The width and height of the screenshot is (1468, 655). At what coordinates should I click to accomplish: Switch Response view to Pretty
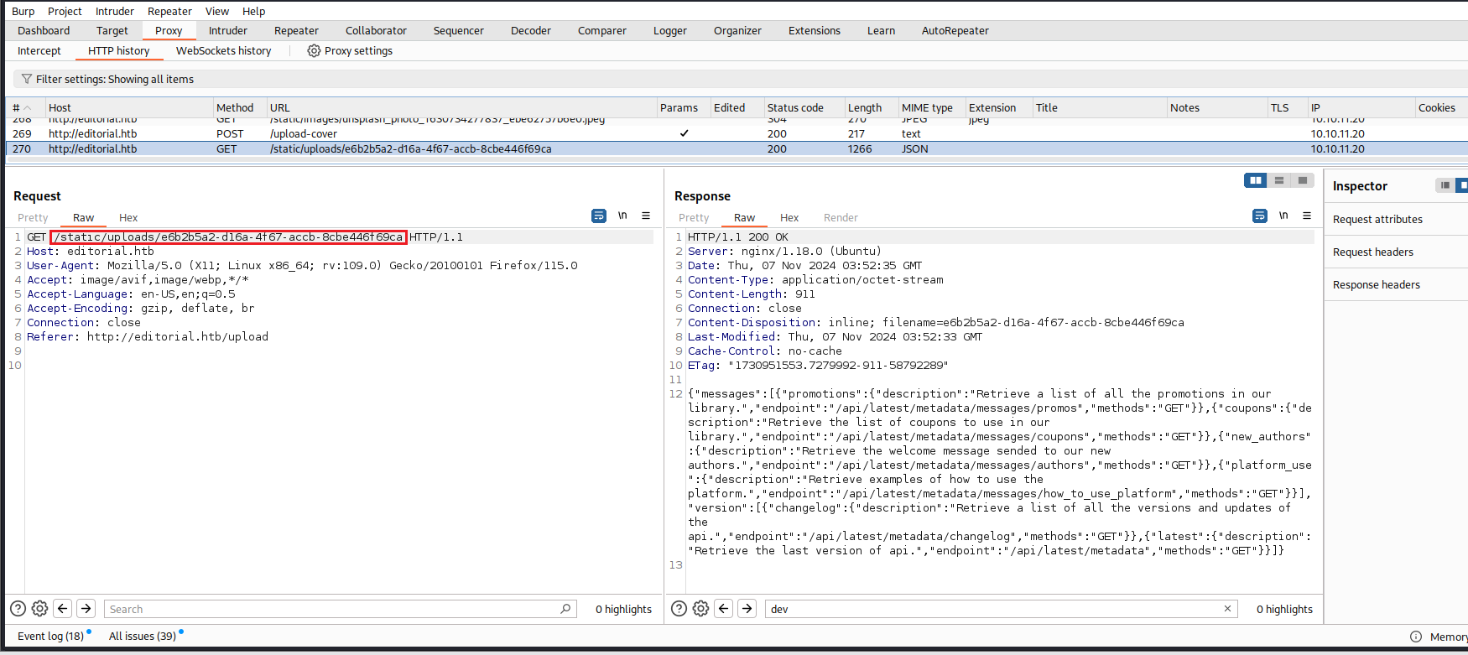(694, 217)
